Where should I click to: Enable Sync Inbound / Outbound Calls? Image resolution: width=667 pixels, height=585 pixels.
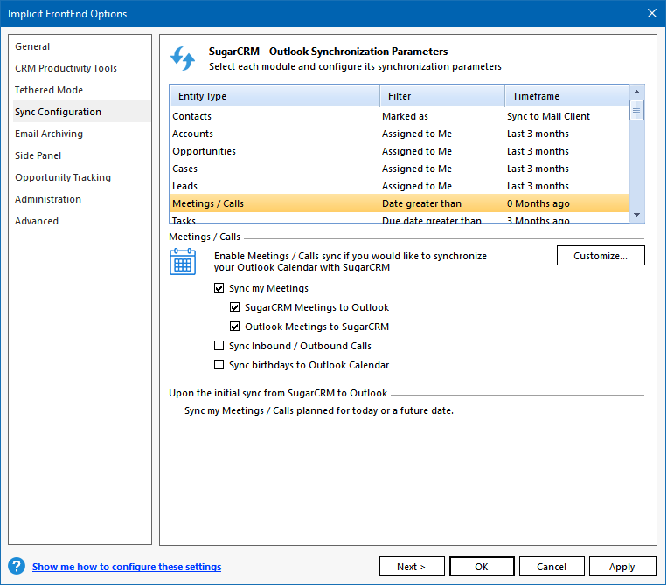pos(219,346)
